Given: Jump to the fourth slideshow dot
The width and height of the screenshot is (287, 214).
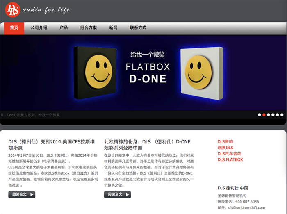Looking at the screenshot, I should click(x=273, y=115).
